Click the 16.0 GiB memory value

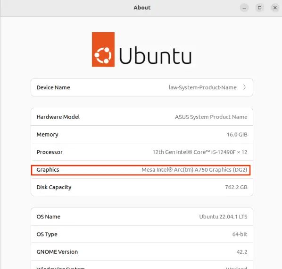(x=237, y=134)
